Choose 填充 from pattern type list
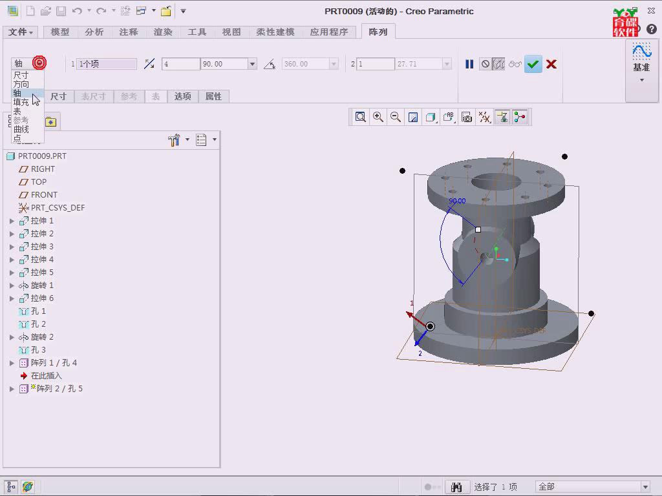 (x=21, y=102)
